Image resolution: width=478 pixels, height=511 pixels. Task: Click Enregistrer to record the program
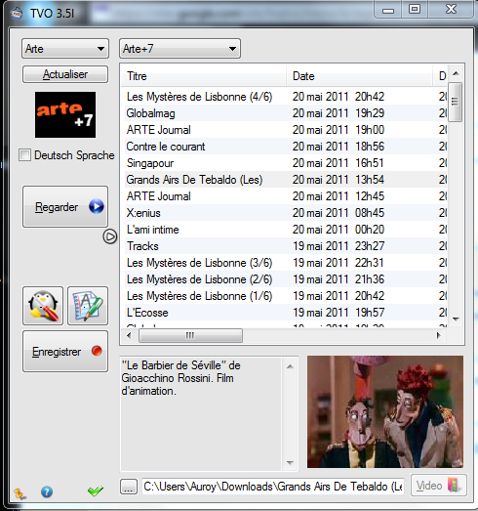(65, 352)
